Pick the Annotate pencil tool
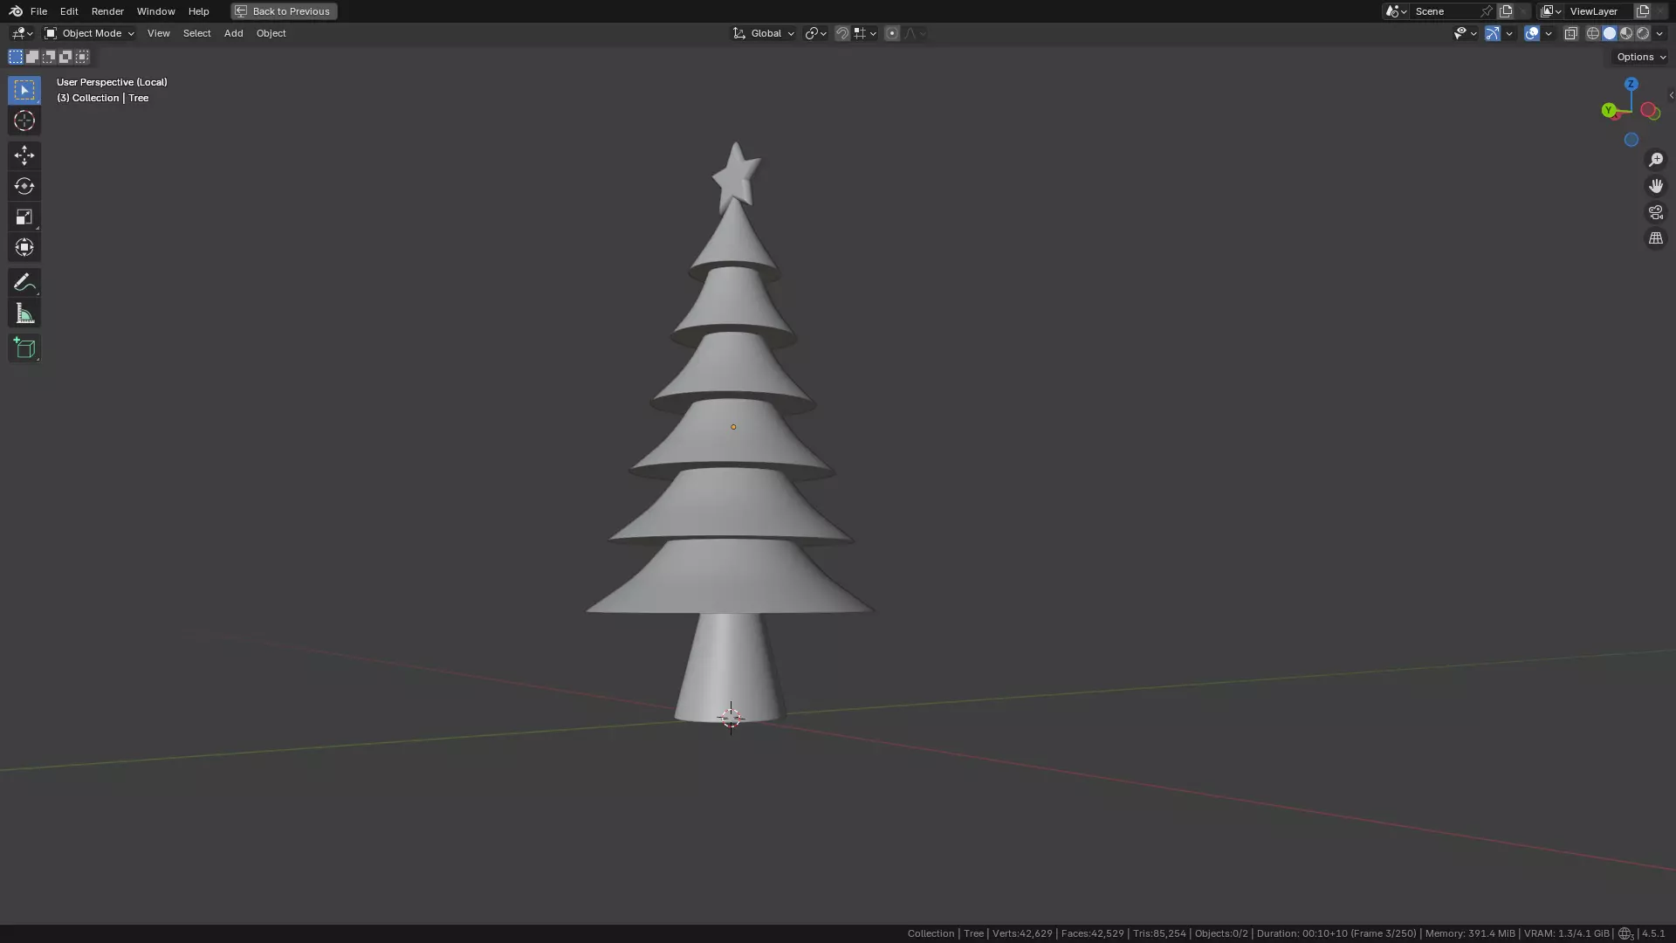The image size is (1676, 943). click(x=24, y=282)
